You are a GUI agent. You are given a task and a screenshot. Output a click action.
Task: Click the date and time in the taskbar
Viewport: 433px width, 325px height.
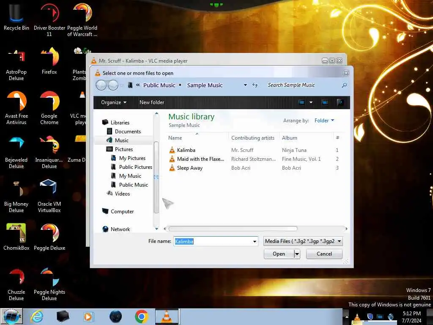[x=411, y=317]
